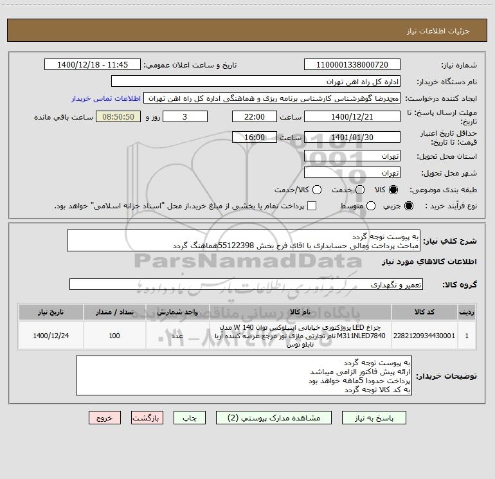Click the چاپ print button

[190, 418]
